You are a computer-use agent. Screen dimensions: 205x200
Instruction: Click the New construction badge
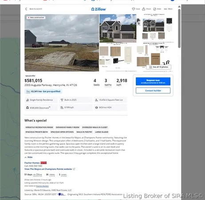(x=36, y=17)
